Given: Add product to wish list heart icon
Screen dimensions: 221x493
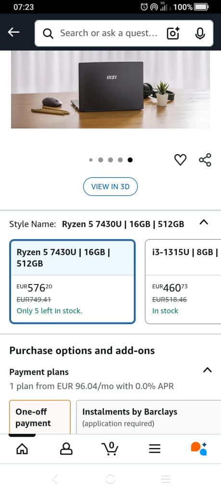Looking at the screenshot, I should pyautogui.click(x=180, y=160).
